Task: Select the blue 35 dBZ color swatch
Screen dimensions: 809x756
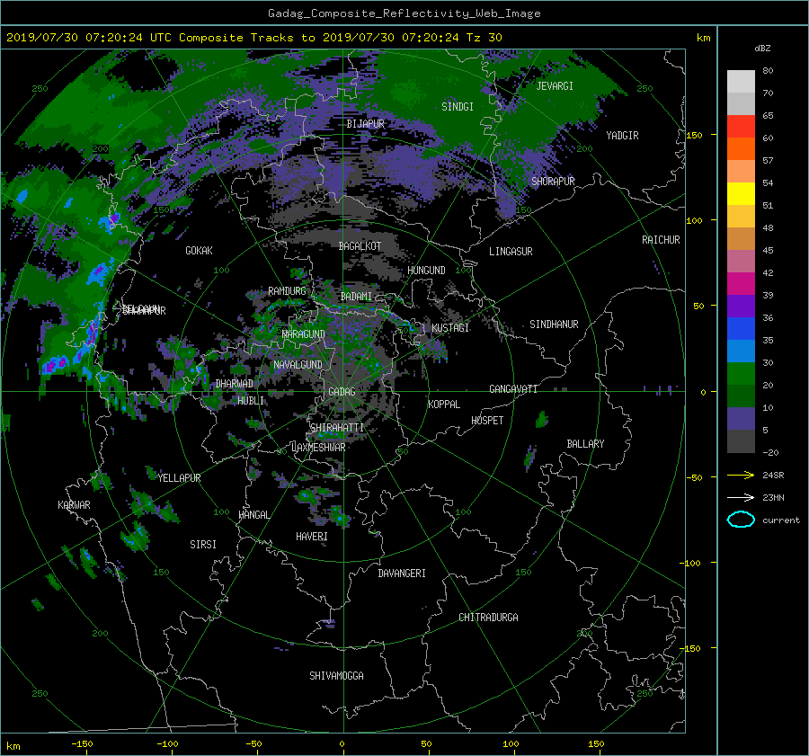Action: (741, 328)
